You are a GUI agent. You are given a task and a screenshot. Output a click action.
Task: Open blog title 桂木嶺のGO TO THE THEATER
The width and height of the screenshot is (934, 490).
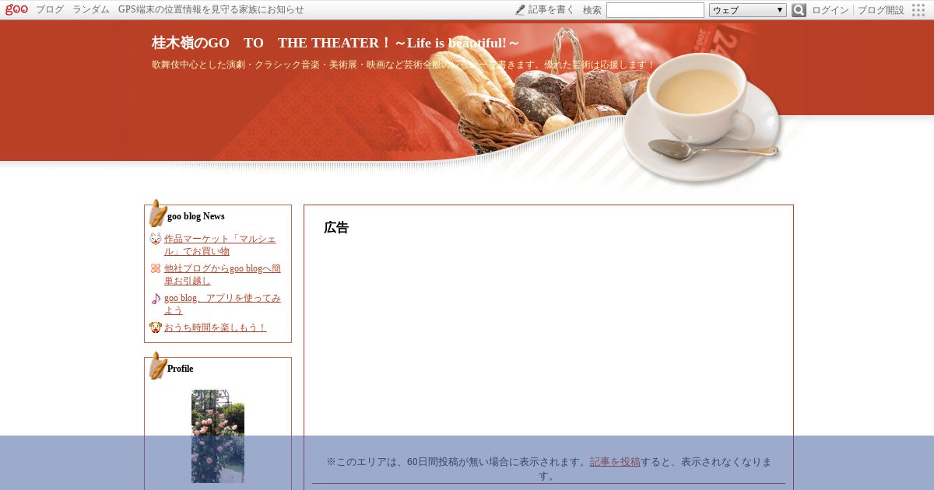(335, 43)
